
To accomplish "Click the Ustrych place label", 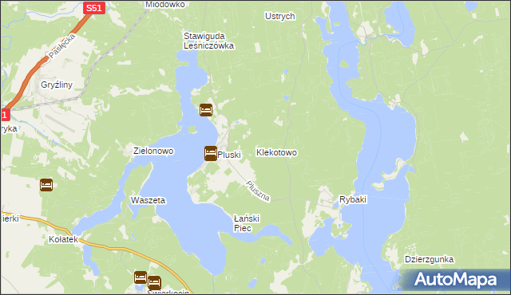I will 280,16.
